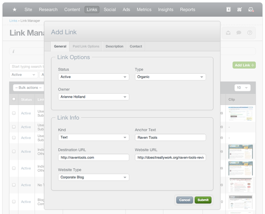This screenshot has width=265, height=214.
Task: Check the checkbox of second 'Indir' row
Action: coord(14,168)
